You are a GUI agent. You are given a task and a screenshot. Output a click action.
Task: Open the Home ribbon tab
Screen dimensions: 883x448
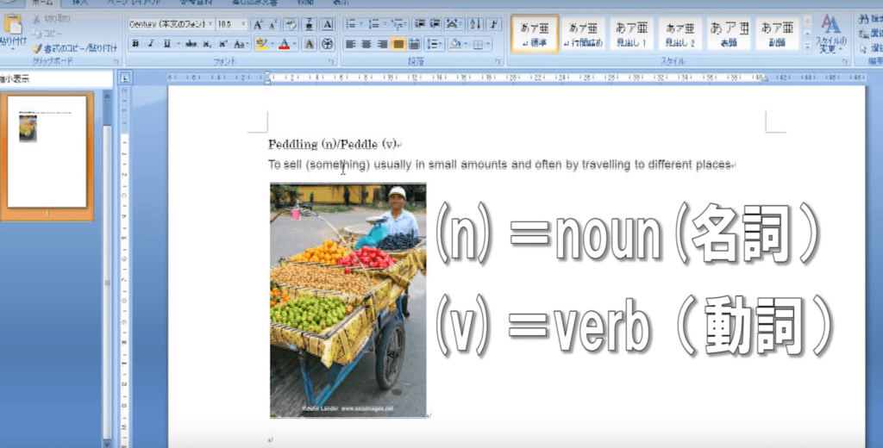click(x=41, y=3)
